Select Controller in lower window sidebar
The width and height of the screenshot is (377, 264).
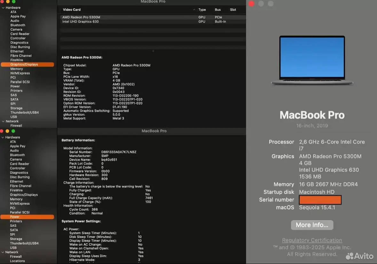18,168
